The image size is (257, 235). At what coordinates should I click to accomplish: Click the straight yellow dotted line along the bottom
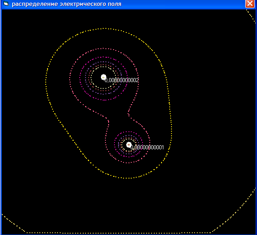tap(118, 233)
